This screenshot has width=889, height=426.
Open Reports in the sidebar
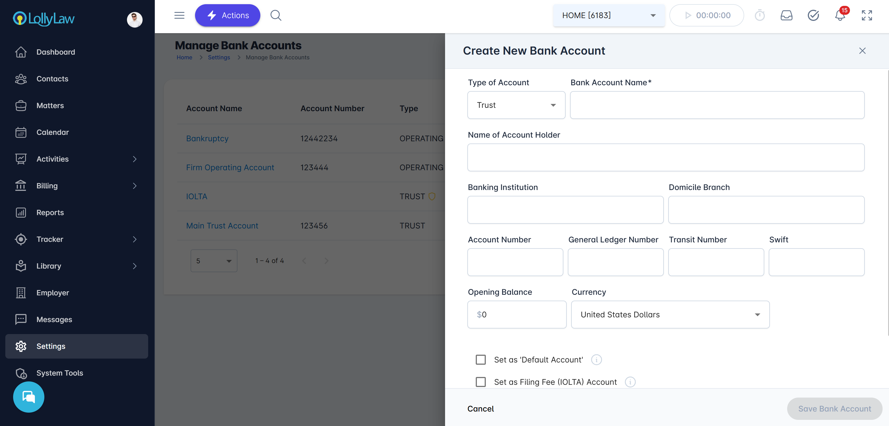click(x=77, y=213)
